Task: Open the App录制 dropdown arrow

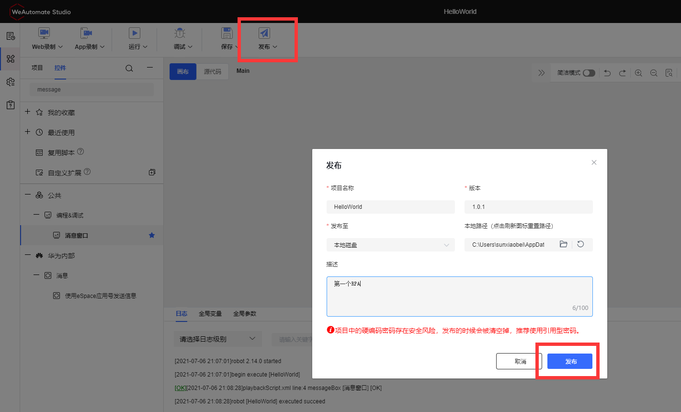Action: pyautogui.click(x=101, y=47)
